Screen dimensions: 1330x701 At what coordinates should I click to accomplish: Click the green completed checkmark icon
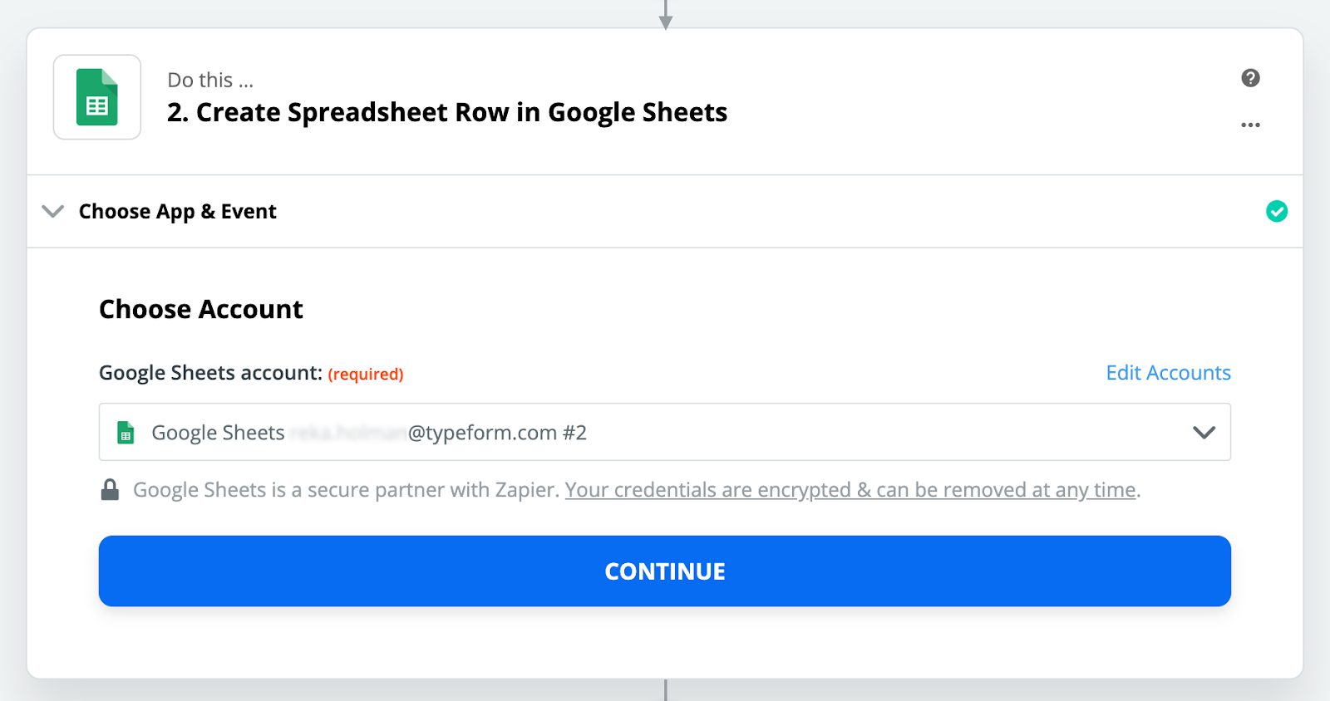click(1277, 212)
